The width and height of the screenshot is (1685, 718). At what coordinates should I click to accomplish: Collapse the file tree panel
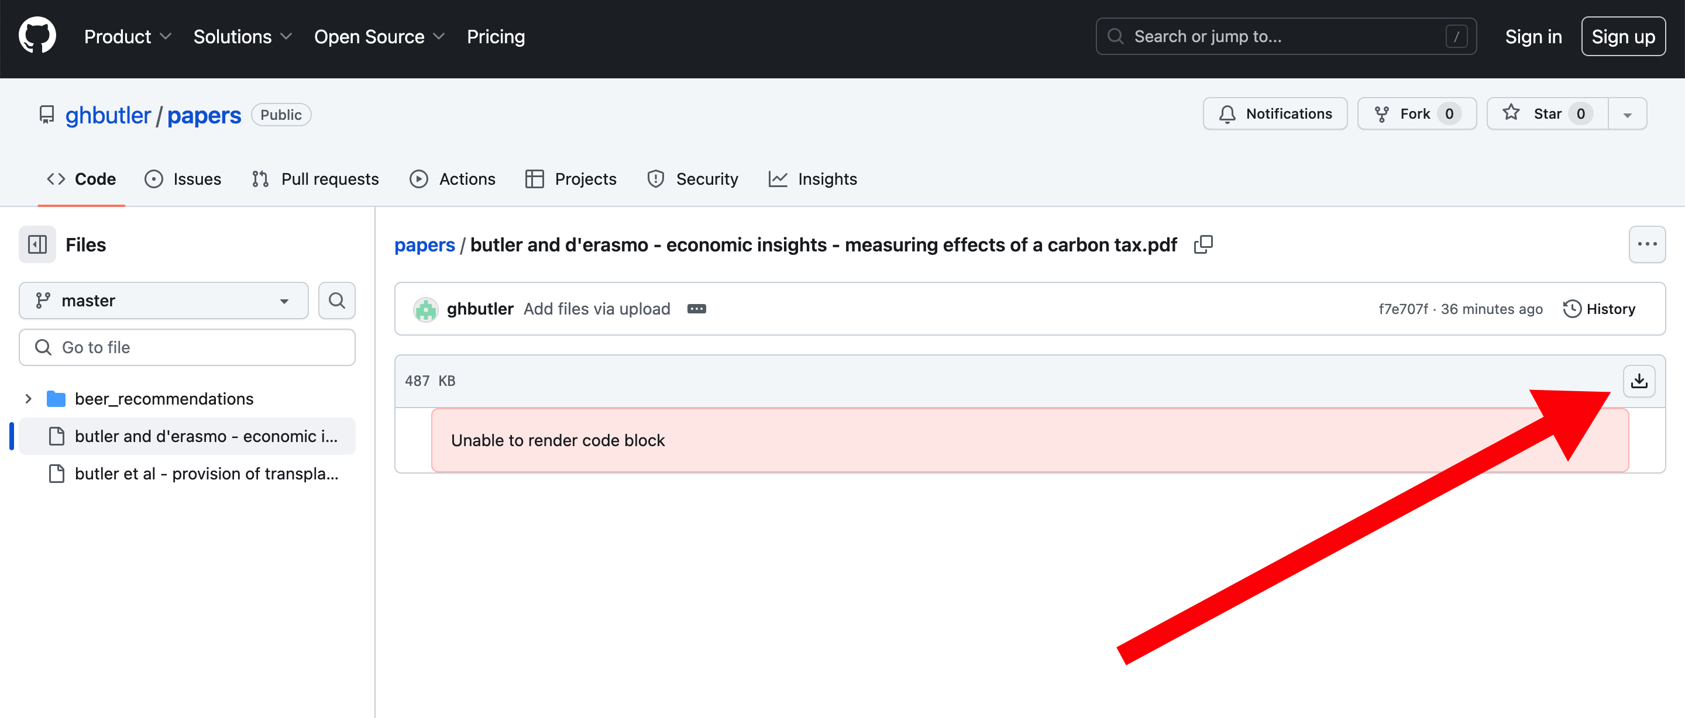(x=37, y=244)
